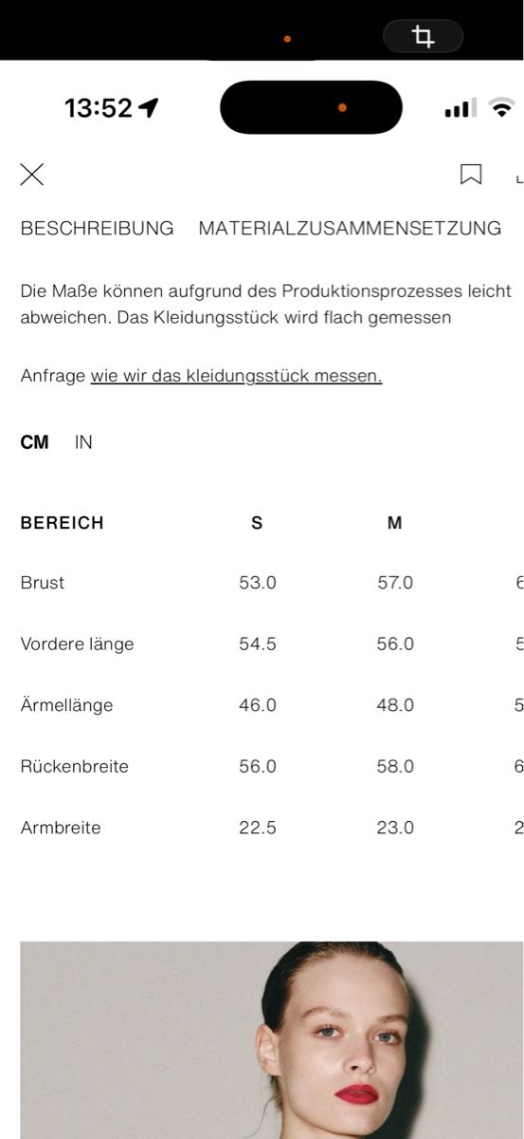This screenshot has height=1139, width=524.
Task: Open the model product photo
Action: 272,1040
